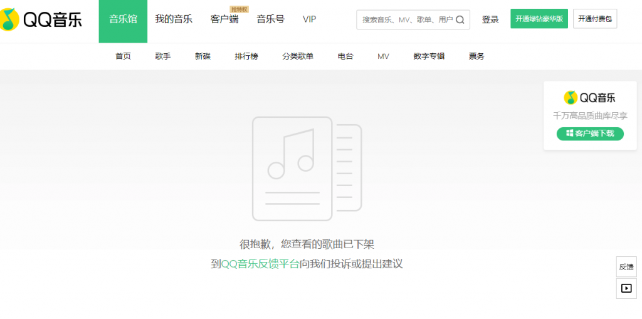
Task: Go to 音乐号 section
Action: pos(270,19)
